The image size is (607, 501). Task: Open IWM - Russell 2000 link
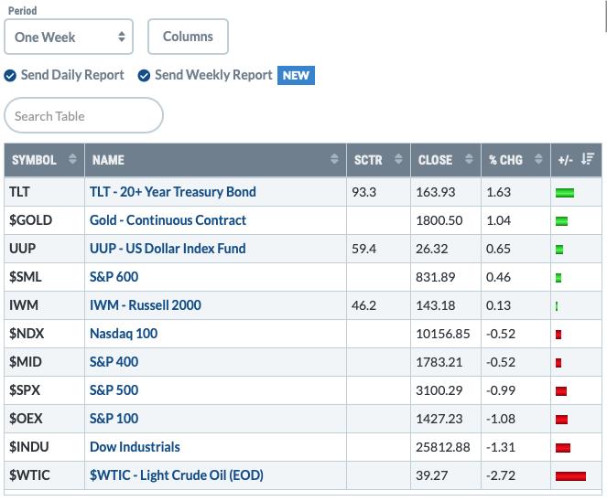click(x=146, y=305)
